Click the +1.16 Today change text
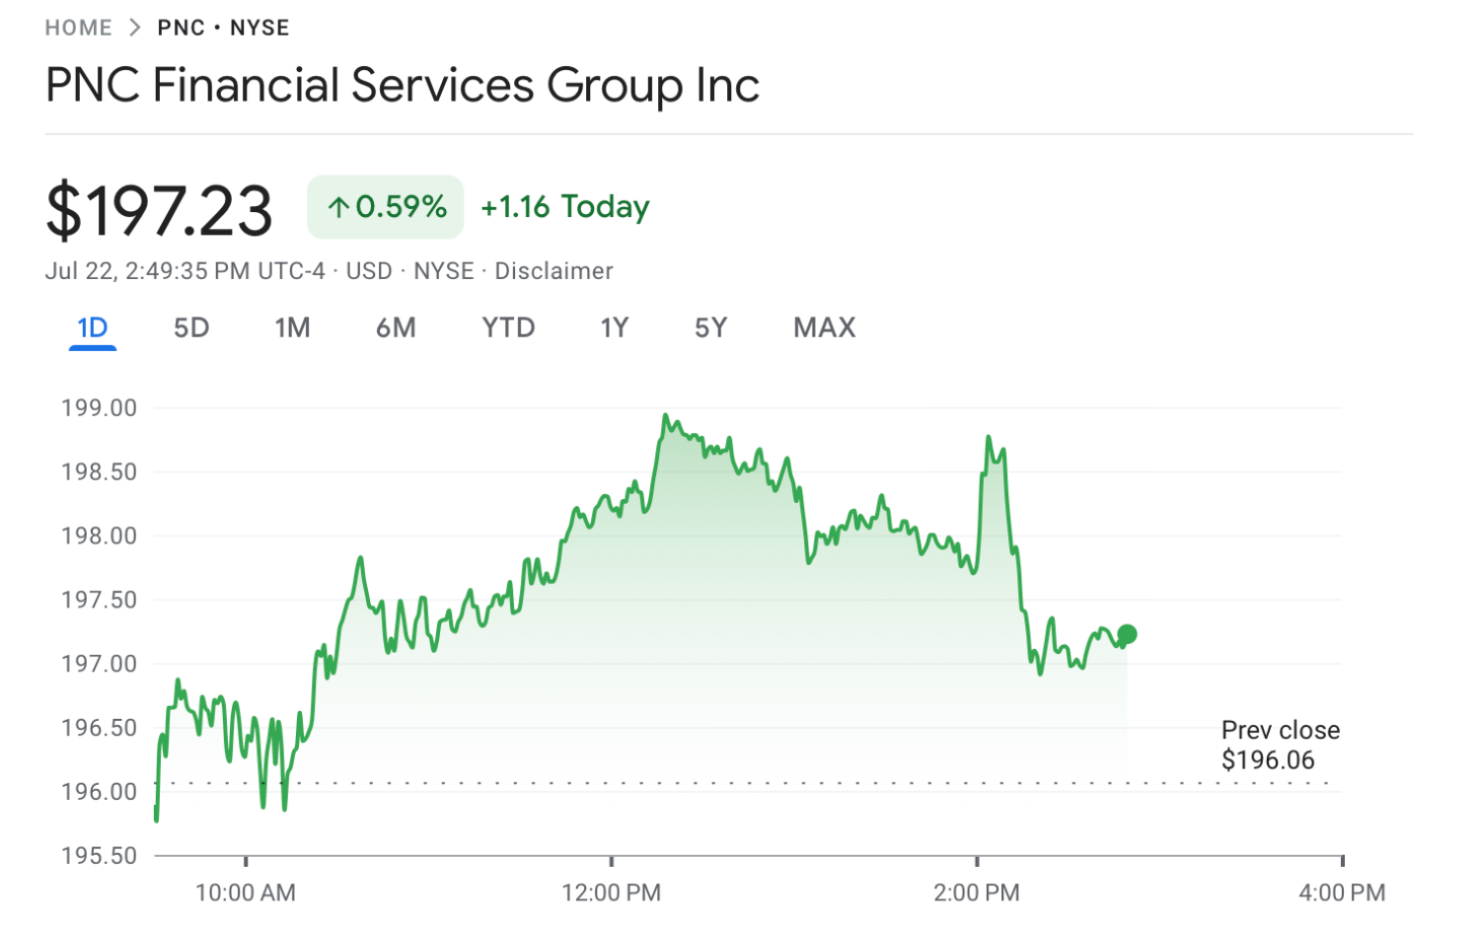This screenshot has height=929, width=1478. [564, 207]
